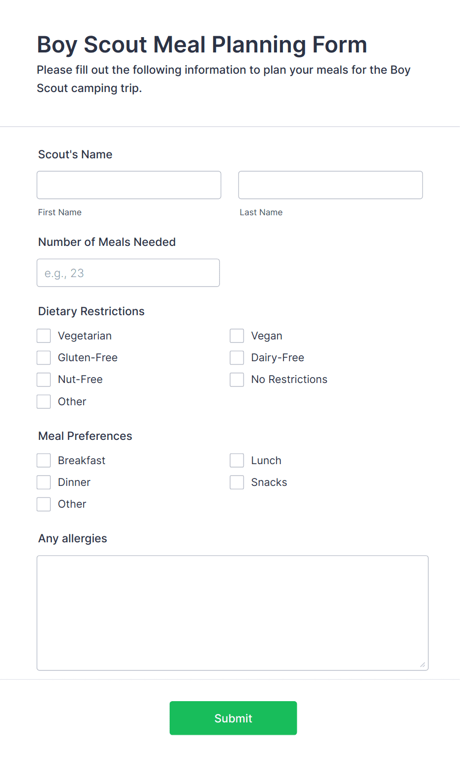Click the Number of Meals Needed field
Viewport: 460px width, 763px height.
[x=128, y=273]
